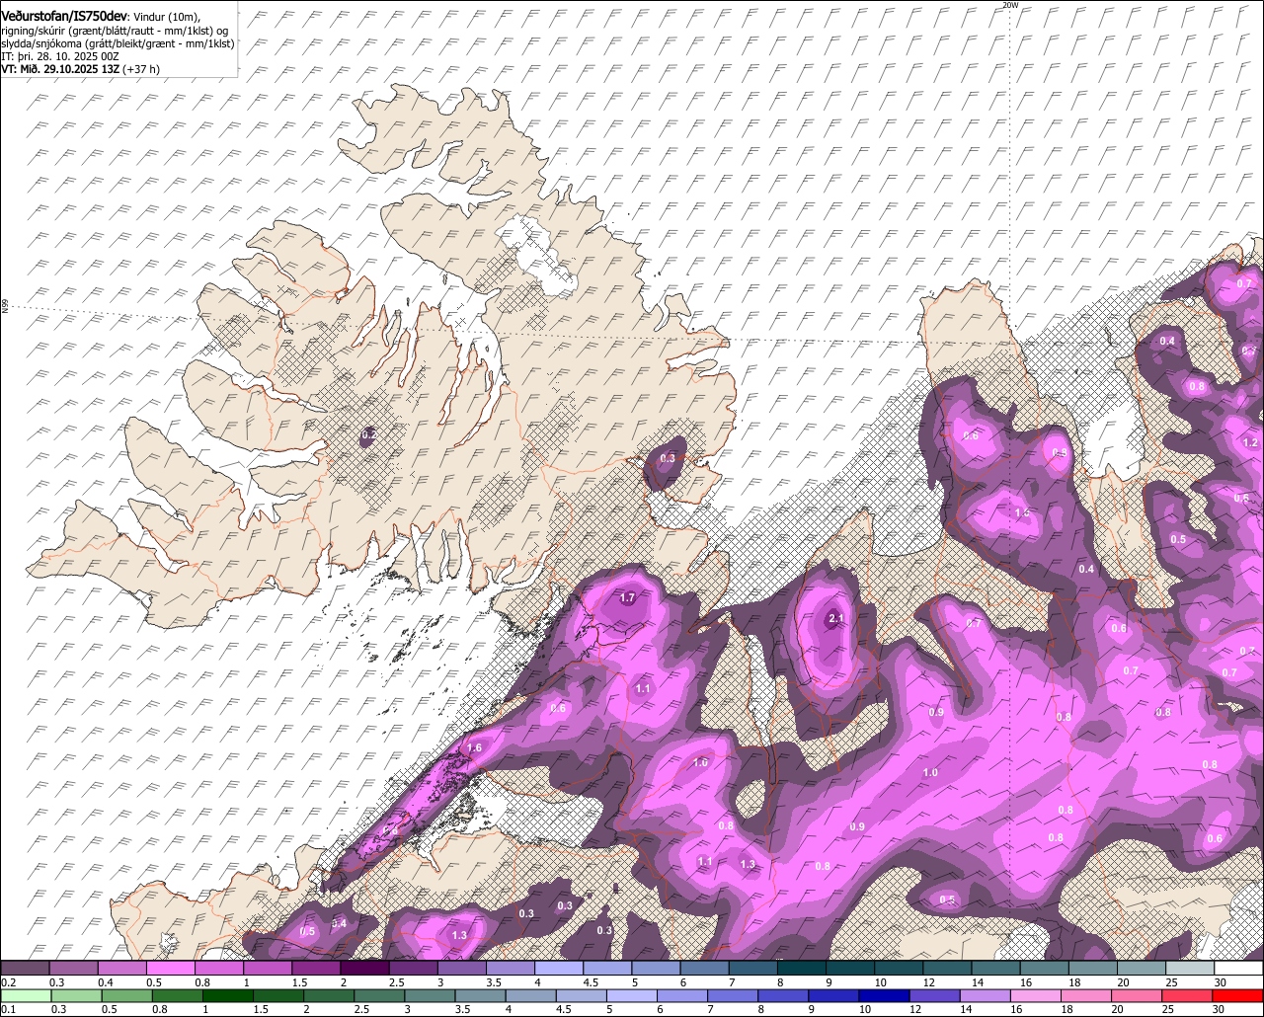Click the 0.2 swatch in top legend row

click(25, 969)
